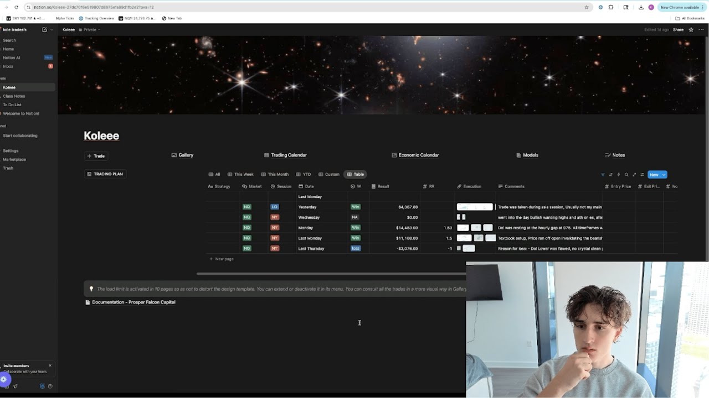Open To Do List page
This screenshot has width=709, height=398.
point(12,104)
